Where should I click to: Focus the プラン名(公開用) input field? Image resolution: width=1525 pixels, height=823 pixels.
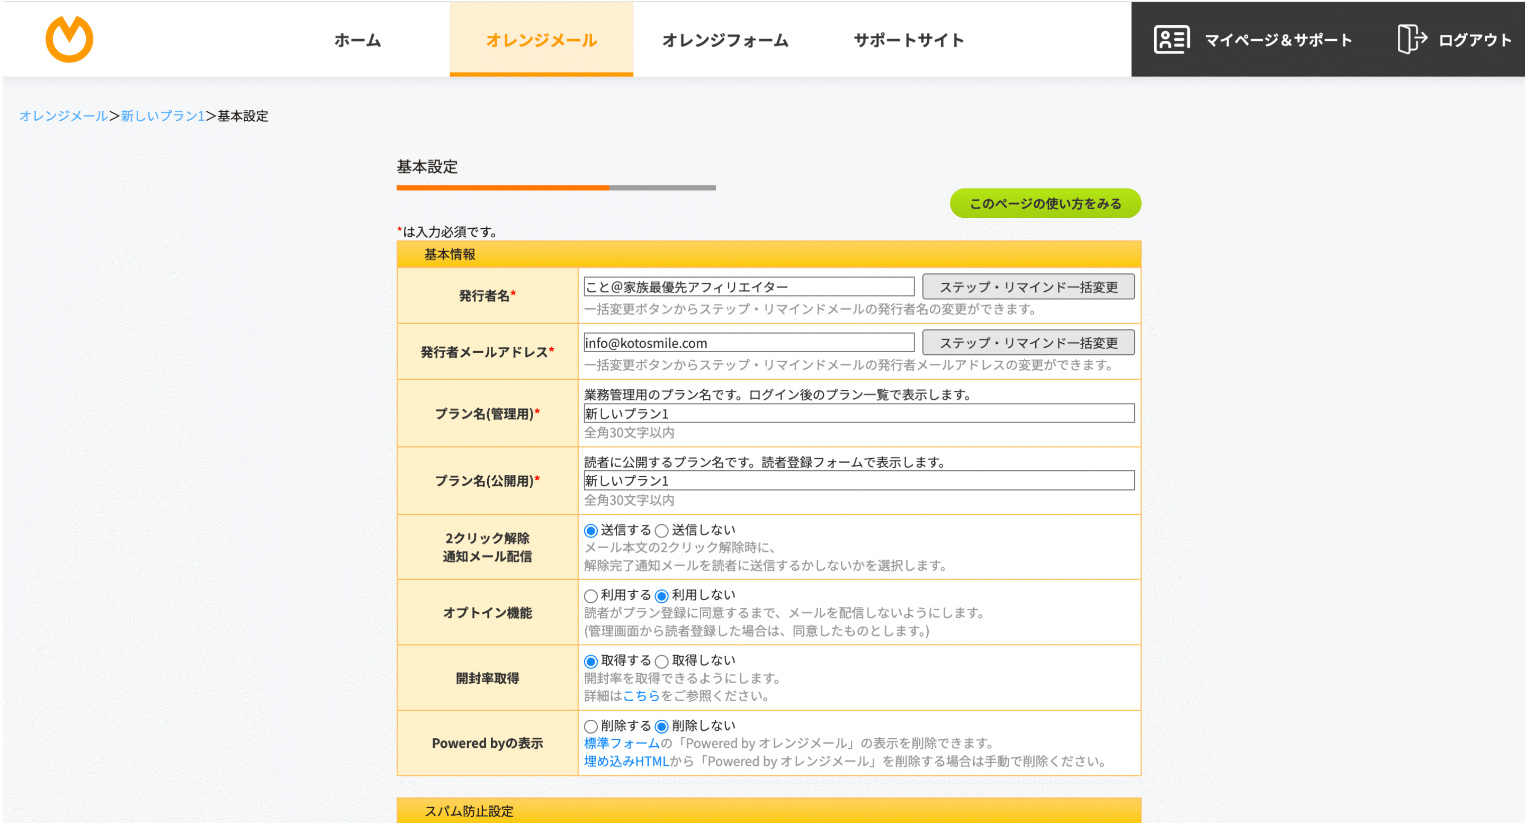point(859,480)
